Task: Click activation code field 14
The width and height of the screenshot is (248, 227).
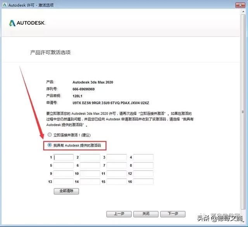Action: click(x=90, y=182)
